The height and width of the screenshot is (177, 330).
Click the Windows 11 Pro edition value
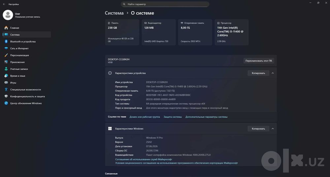(x=154, y=138)
